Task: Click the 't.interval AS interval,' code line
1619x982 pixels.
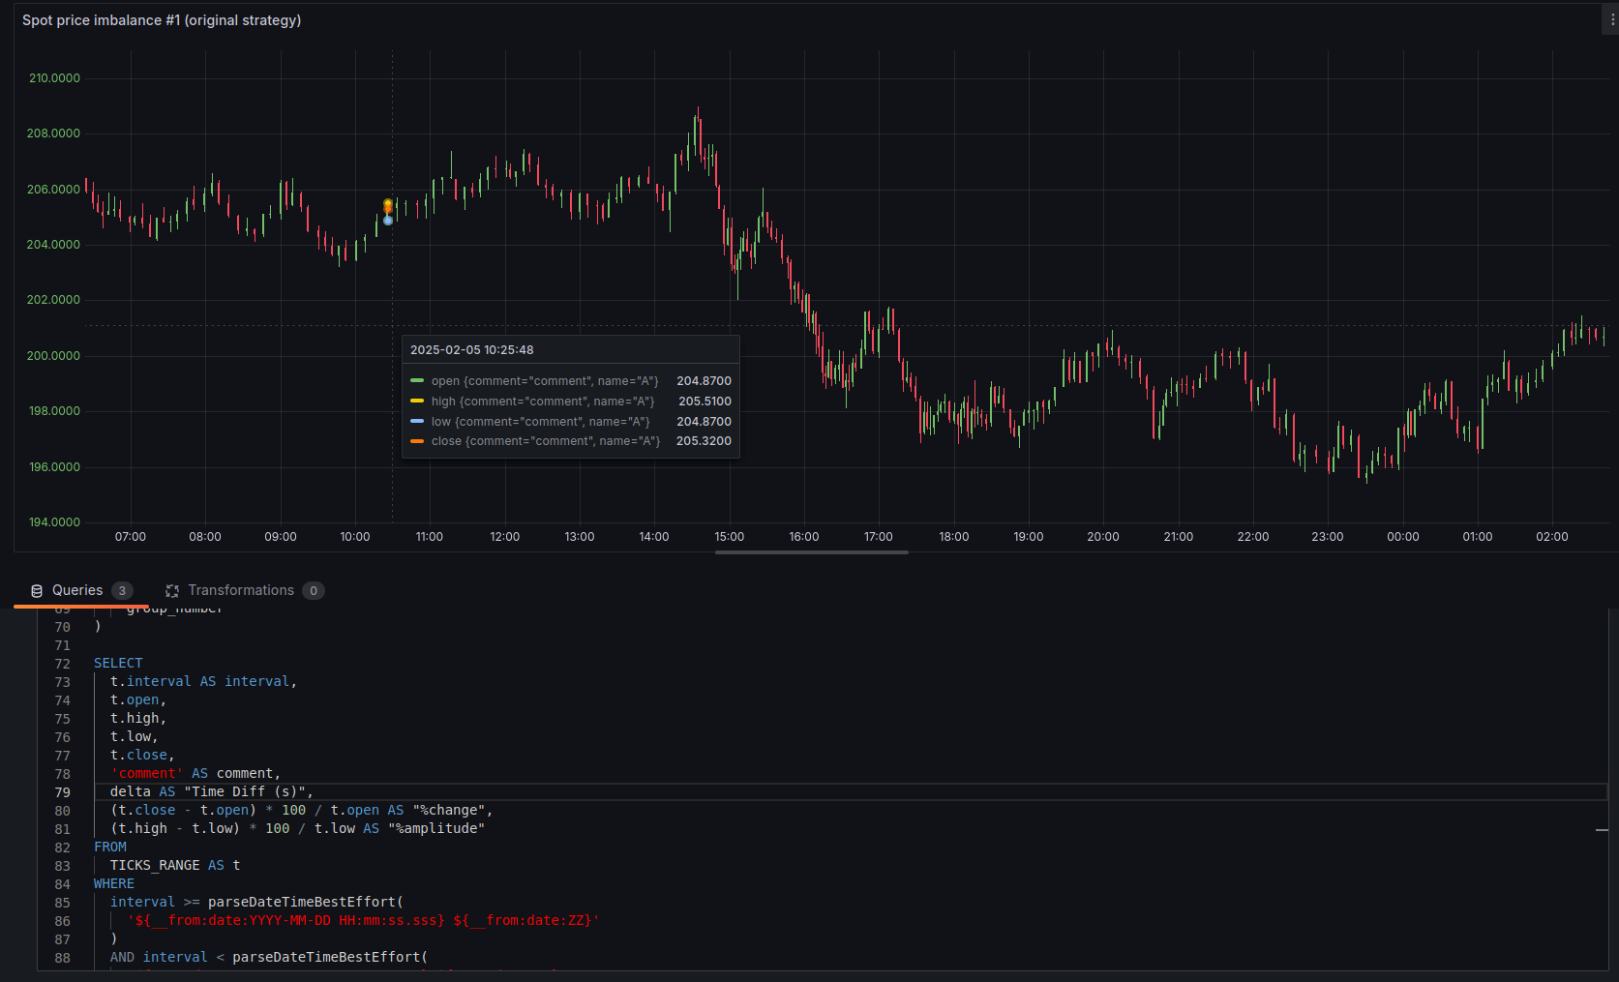Action: 203,681
